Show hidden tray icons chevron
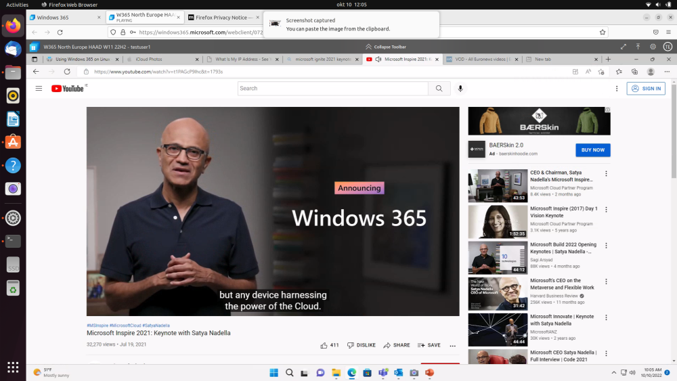The width and height of the screenshot is (677, 381). [613, 373]
